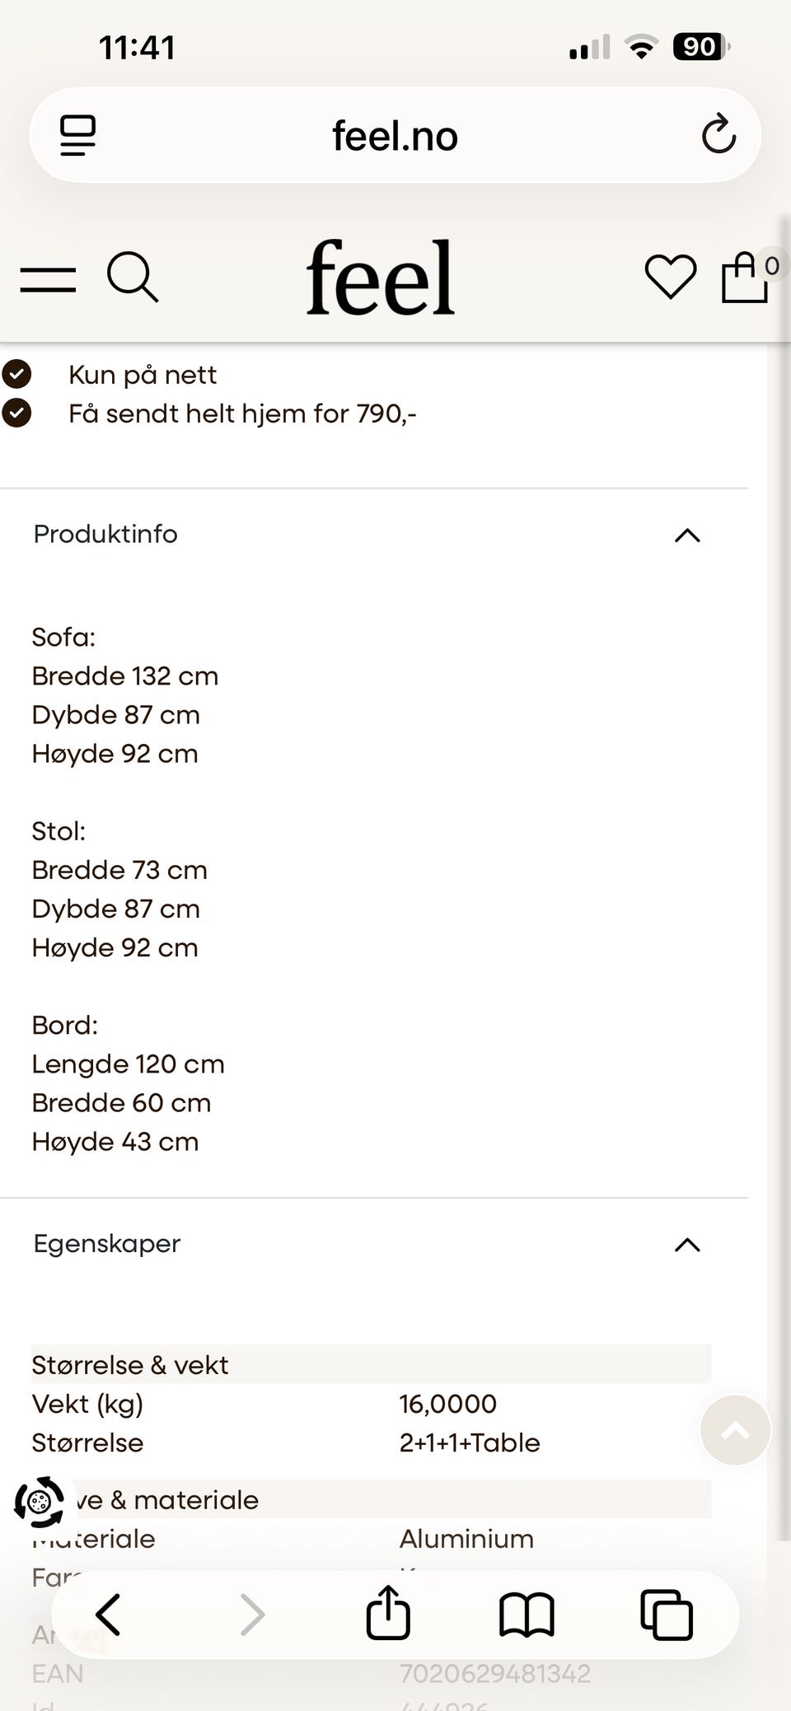Open the Safari page settings (reader) icon

pyautogui.click(x=78, y=135)
